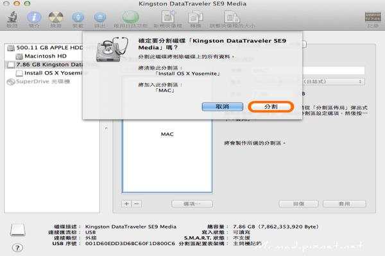This screenshot has width=385, height=256.
Task: Click the Verify microscope toolbar icon
Action: [x=12, y=17]
